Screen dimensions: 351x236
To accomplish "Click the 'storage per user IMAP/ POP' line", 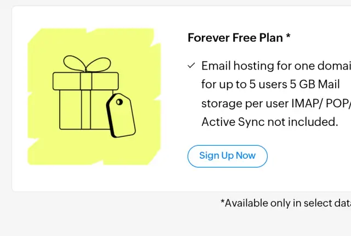I will tap(276, 103).
